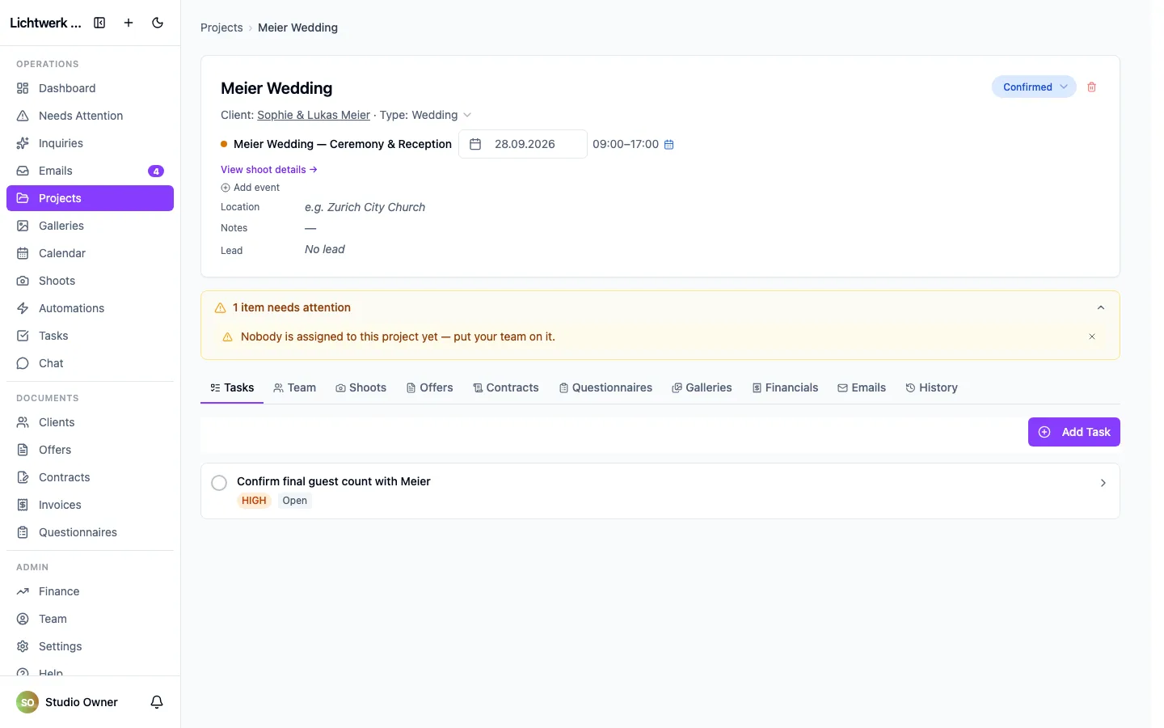1164x728 pixels.
Task: Open Finance under Admin
Action: point(90,591)
